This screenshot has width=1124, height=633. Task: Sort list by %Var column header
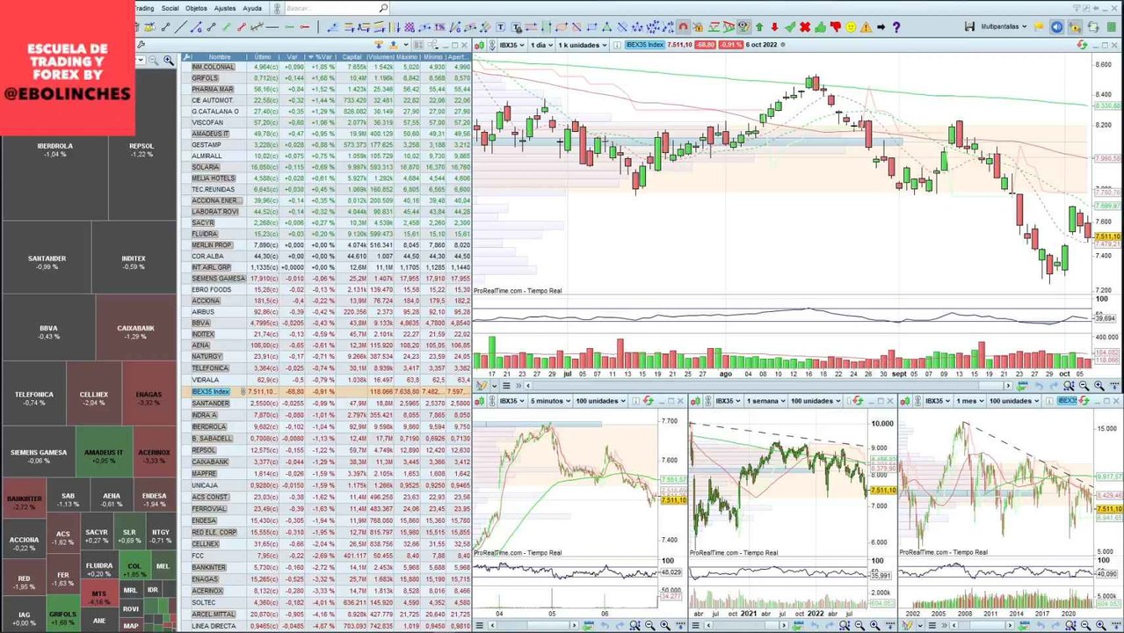323,57
